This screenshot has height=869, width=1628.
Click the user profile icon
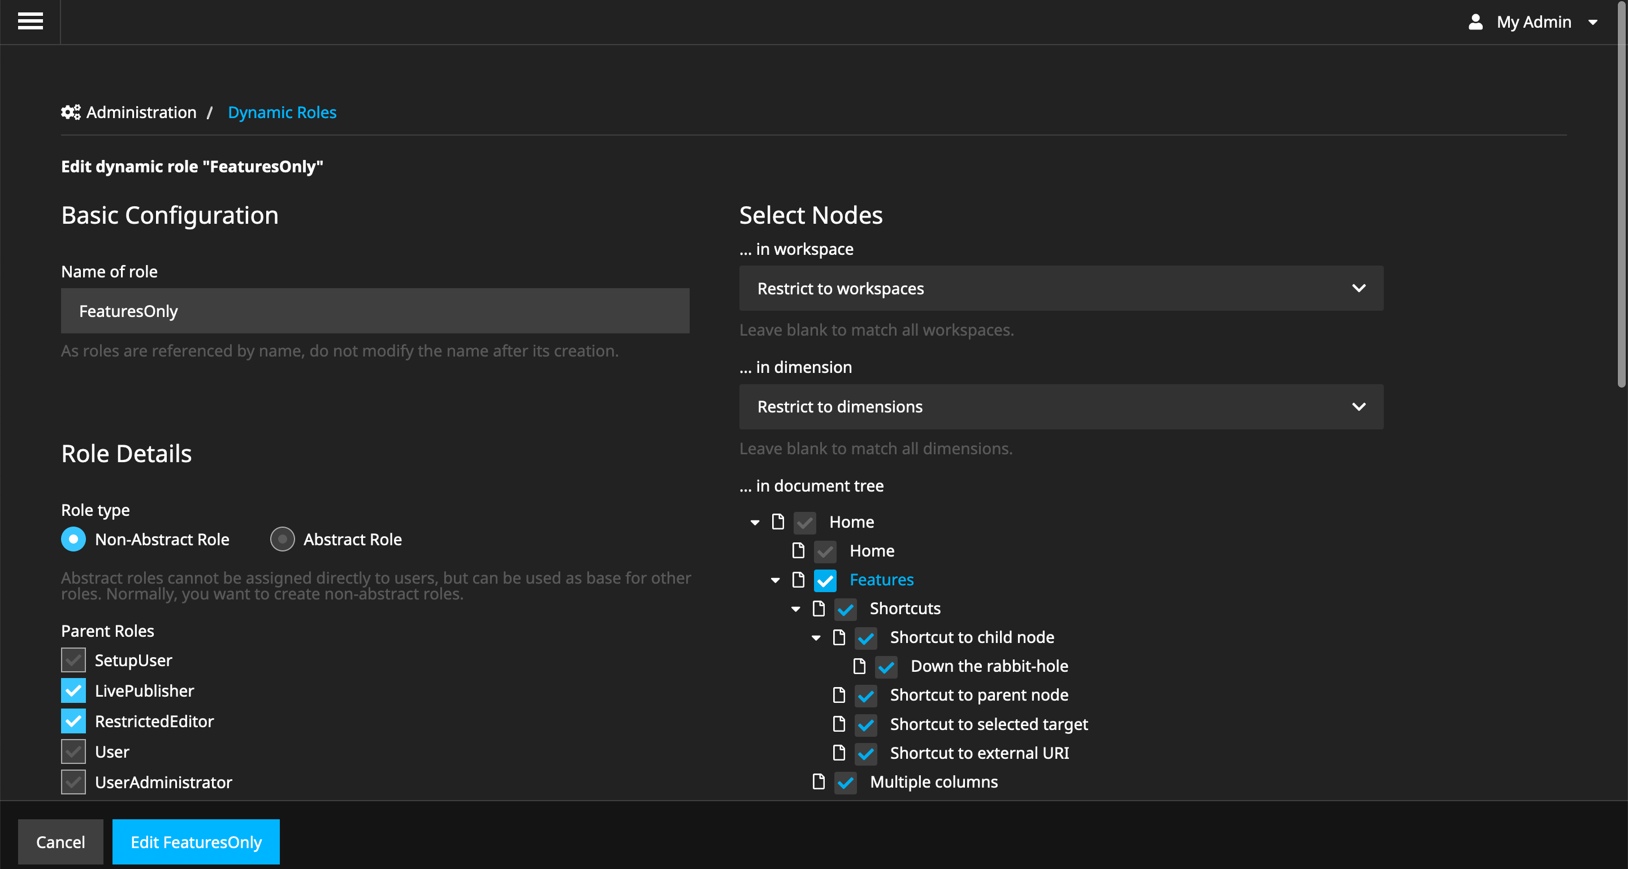[1475, 22]
